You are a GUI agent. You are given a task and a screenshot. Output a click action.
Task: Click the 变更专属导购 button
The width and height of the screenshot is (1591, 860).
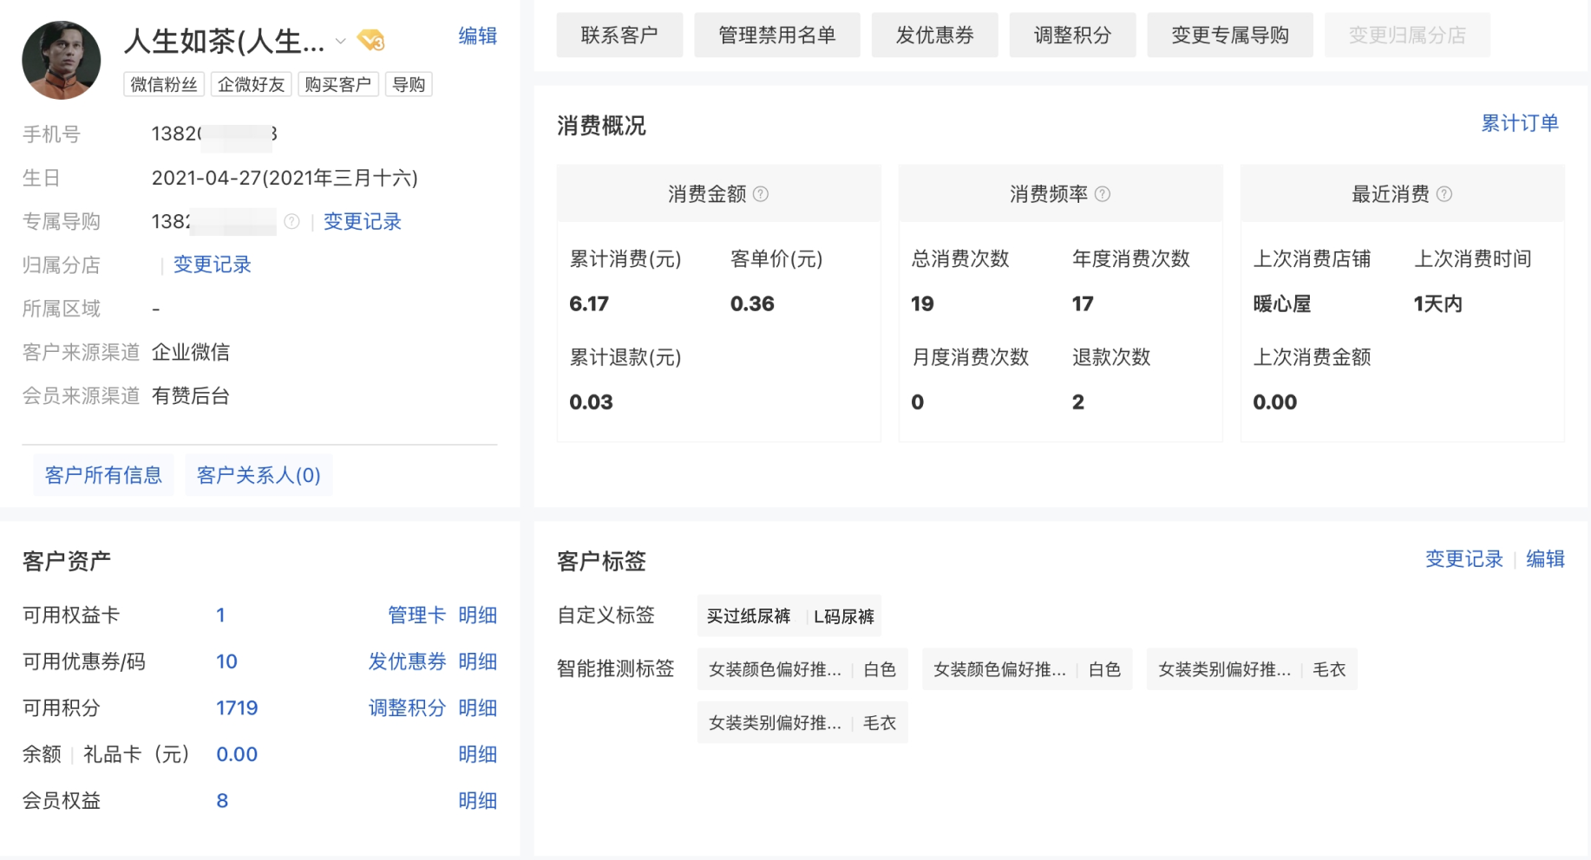coord(1230,36)
